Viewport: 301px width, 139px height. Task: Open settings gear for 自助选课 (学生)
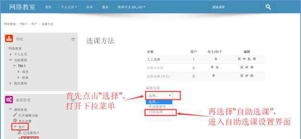252,76
